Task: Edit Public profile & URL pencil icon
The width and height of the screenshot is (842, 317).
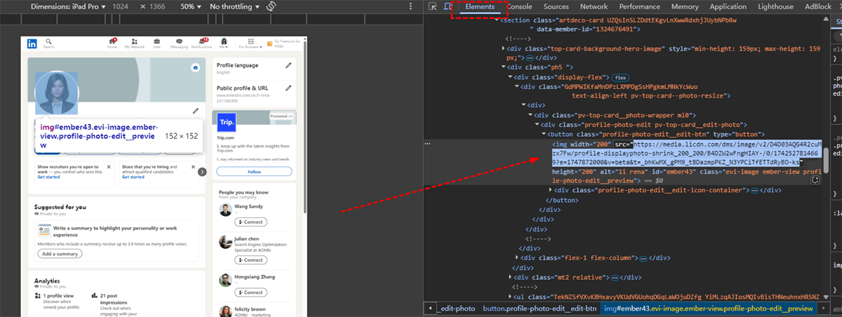Action: [288, 88]
